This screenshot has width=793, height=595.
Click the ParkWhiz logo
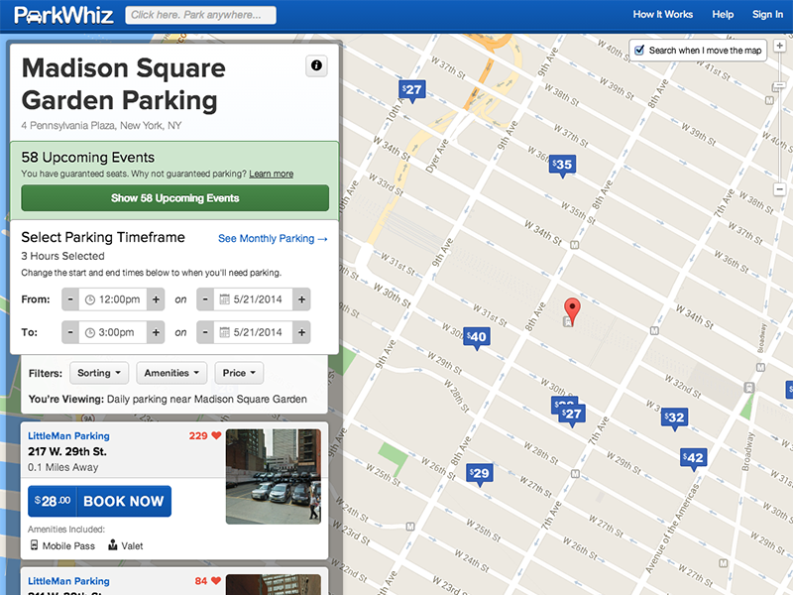click(63, 15)
